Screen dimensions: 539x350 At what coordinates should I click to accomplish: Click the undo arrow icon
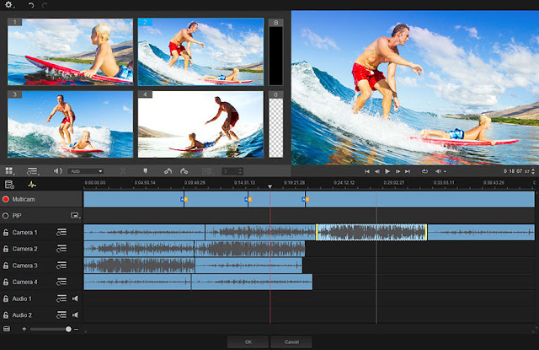31,5
